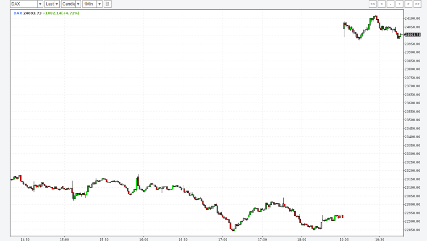Expand the Last price type dropdown
Screen dimensions: 427x241
tap(57, 4)
